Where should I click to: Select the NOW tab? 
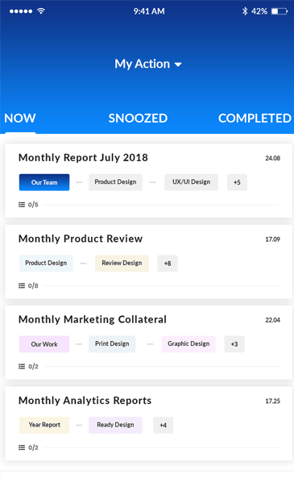pyautogui.click(x=20, y=118)
